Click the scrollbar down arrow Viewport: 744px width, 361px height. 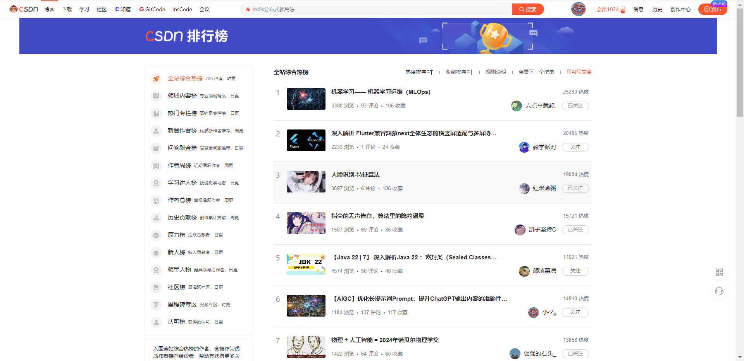pos(740,357)
